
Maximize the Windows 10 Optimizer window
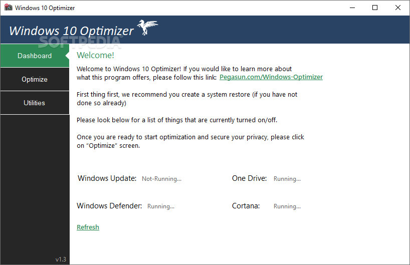pos(375,8)
